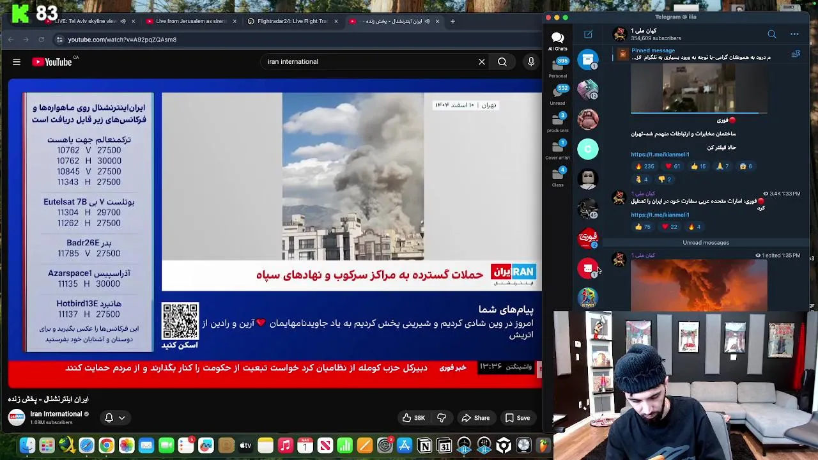Image resolution: width=818 pixels, height=460 pixels.
Task: Open the Iran International channel avatar
Action: pyautogui.click(x=17, y=418)
